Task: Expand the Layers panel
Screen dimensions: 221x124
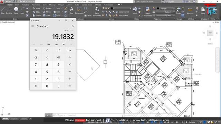Action: 112,19
